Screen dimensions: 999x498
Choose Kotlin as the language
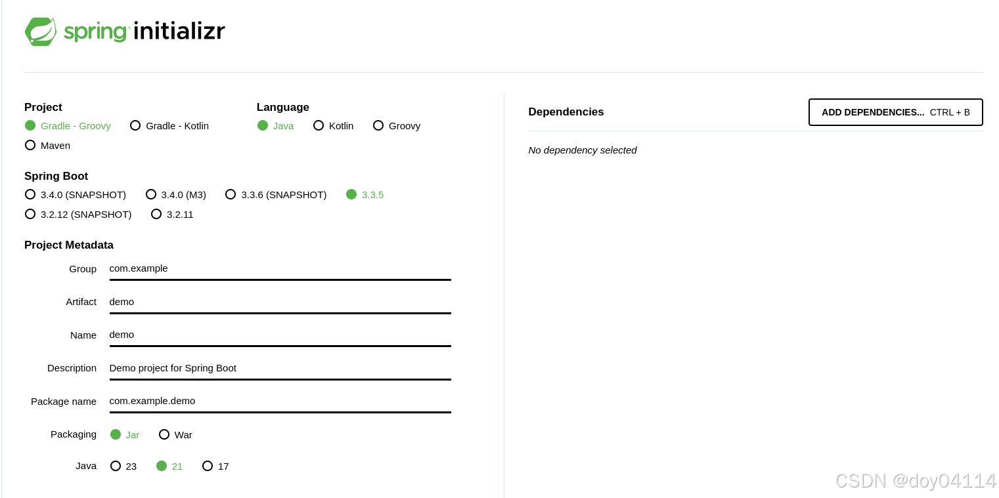pyautogui.click(x=334, y=125)
